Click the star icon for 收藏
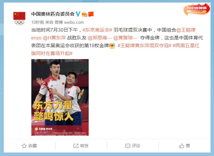Viewport: 214px width, 156px height. (24, 146)
